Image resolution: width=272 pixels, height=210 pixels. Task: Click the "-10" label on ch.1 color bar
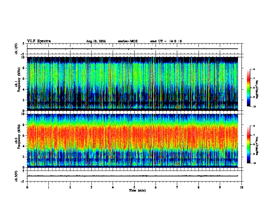[254, 107]
